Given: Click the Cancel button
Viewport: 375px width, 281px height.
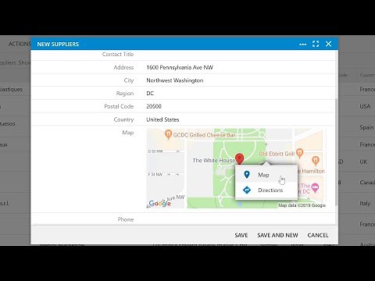Looking at the screenshot, I should coord(318,235).
